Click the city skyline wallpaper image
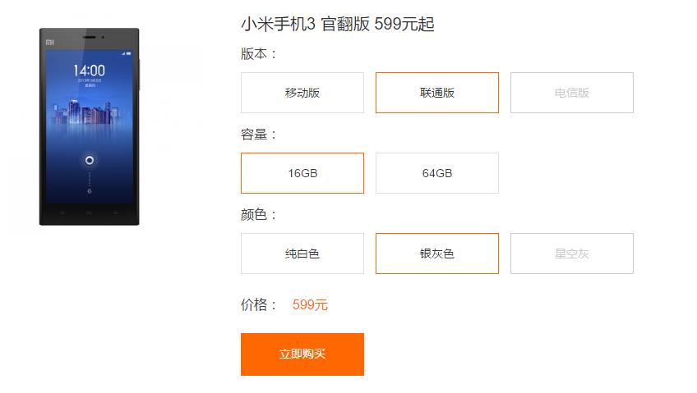Viewport: 697px width, 393px height. point(90,113)
